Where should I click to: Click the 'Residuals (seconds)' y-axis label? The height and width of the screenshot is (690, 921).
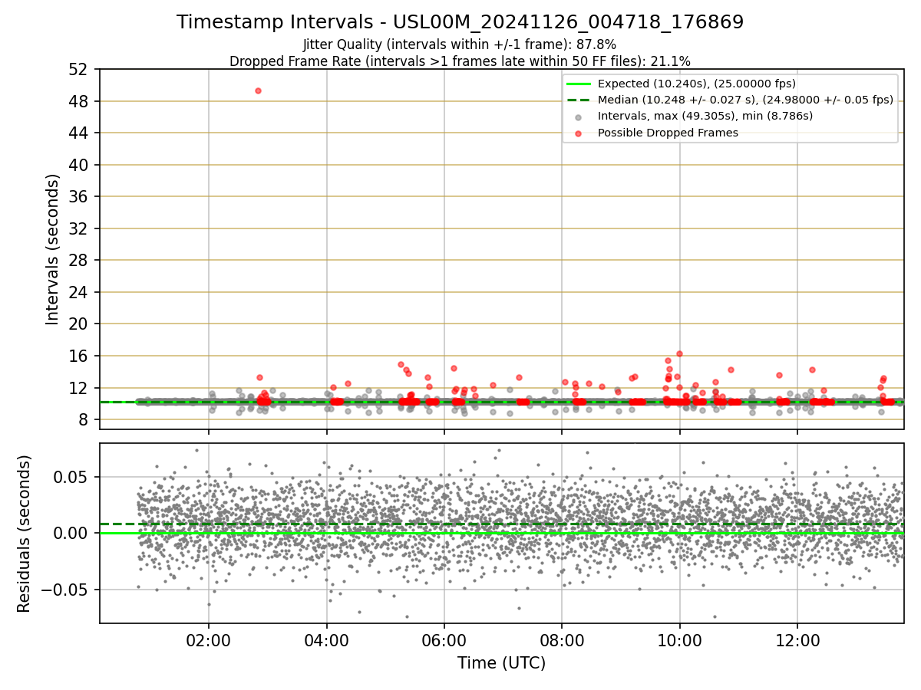25,534
